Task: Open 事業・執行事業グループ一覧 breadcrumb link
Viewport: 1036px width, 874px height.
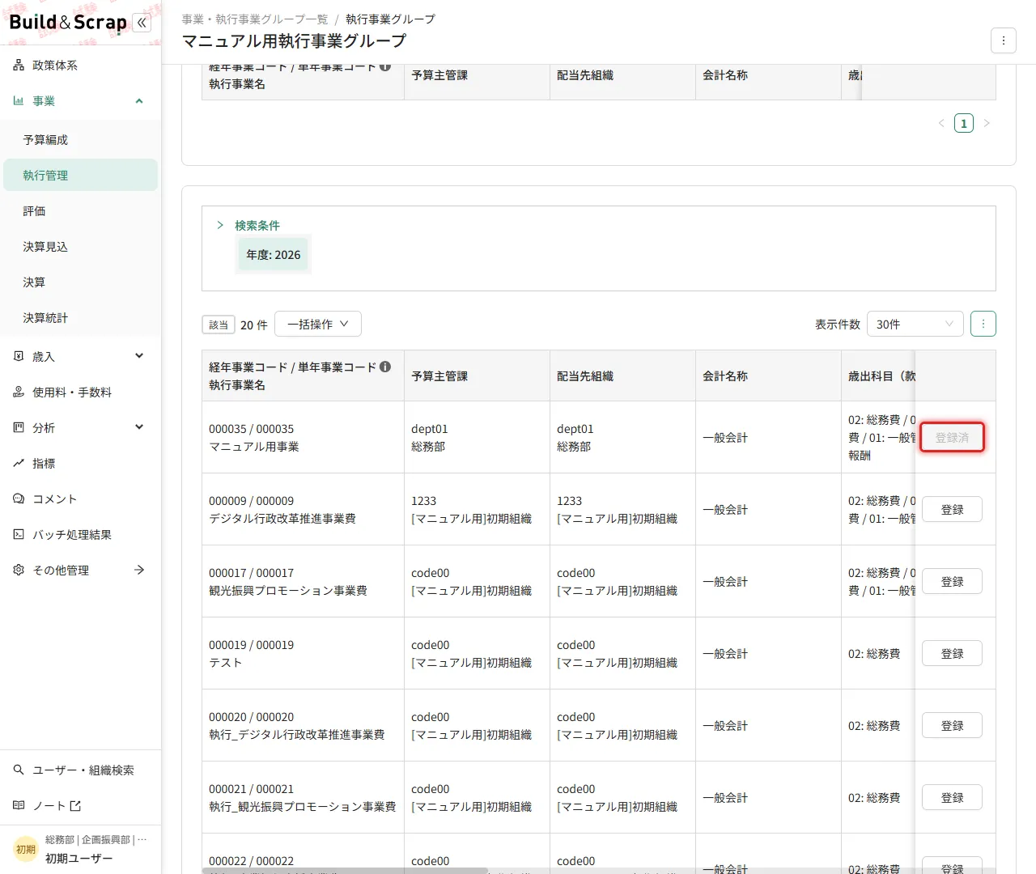Action: point(255,19)
